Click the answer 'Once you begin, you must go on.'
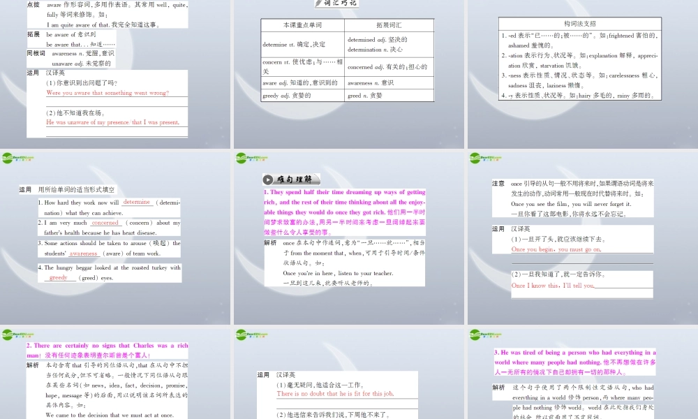698x419 pixels. point(556,249)
